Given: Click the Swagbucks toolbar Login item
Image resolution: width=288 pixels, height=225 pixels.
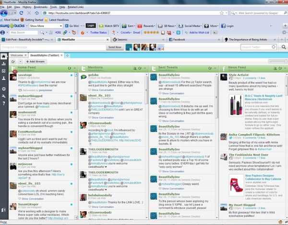Looking at the screenshot, I should (x=228, y=26).
